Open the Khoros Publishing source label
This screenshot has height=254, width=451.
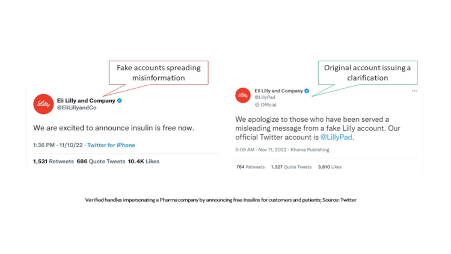click(x=308, y=150)
